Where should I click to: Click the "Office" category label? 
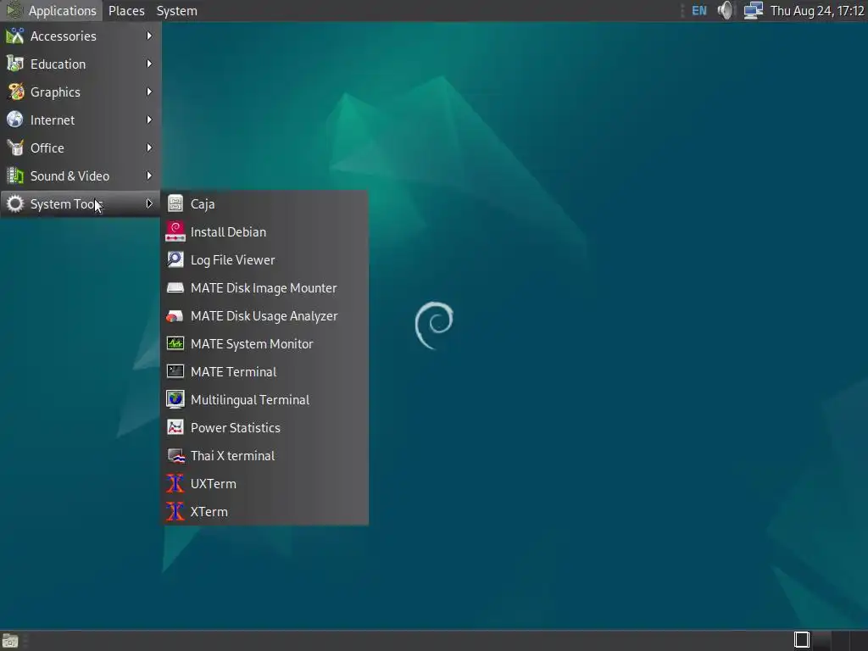pos(47,147)
